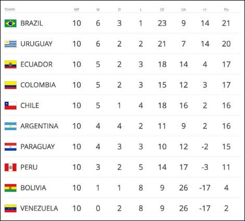The image size is (245, 221).
Task: Select the Ecuador flag icon
Action: coord(10,64)
